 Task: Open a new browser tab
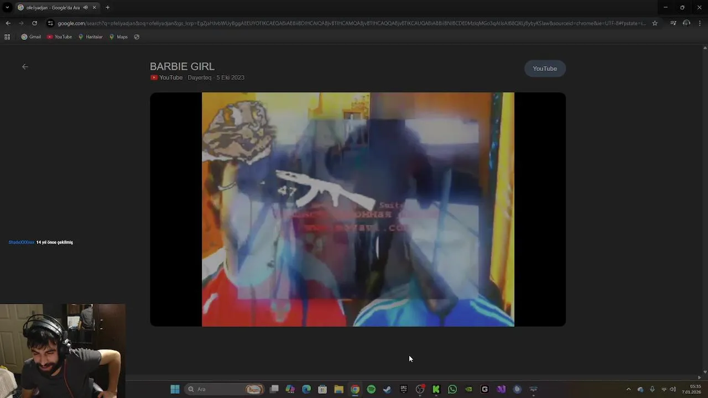point(107,8)
